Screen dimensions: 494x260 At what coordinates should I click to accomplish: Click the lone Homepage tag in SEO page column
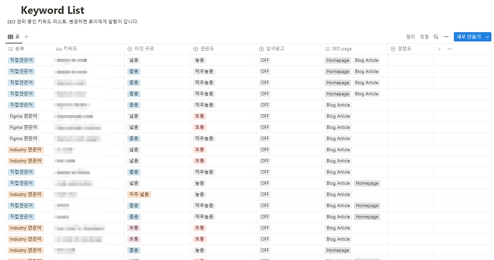coord(338,250)
